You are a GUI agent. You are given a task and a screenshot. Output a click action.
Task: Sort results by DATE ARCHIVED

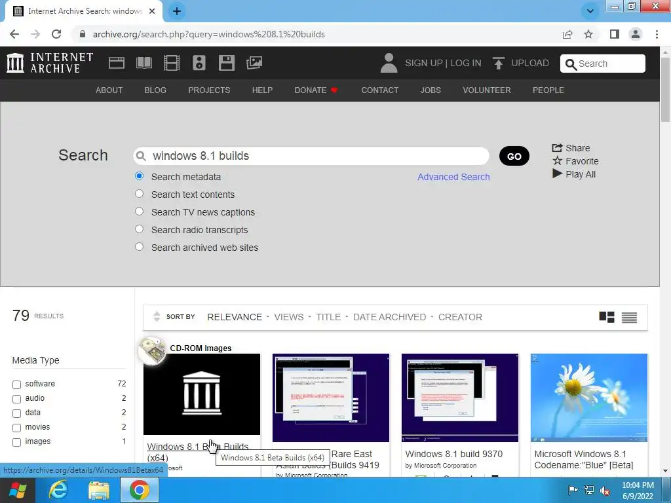tap(389, 317)
